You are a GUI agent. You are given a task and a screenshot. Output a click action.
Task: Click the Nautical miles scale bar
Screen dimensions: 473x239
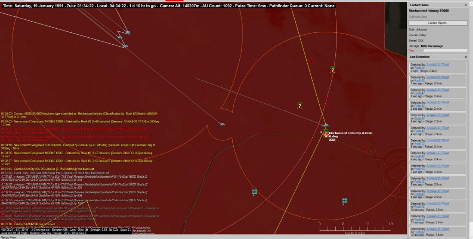point(355,229)
